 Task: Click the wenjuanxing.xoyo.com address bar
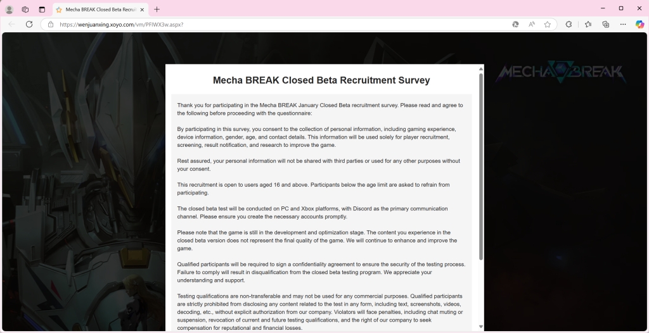pyautogui.click(x=279, y=25)
